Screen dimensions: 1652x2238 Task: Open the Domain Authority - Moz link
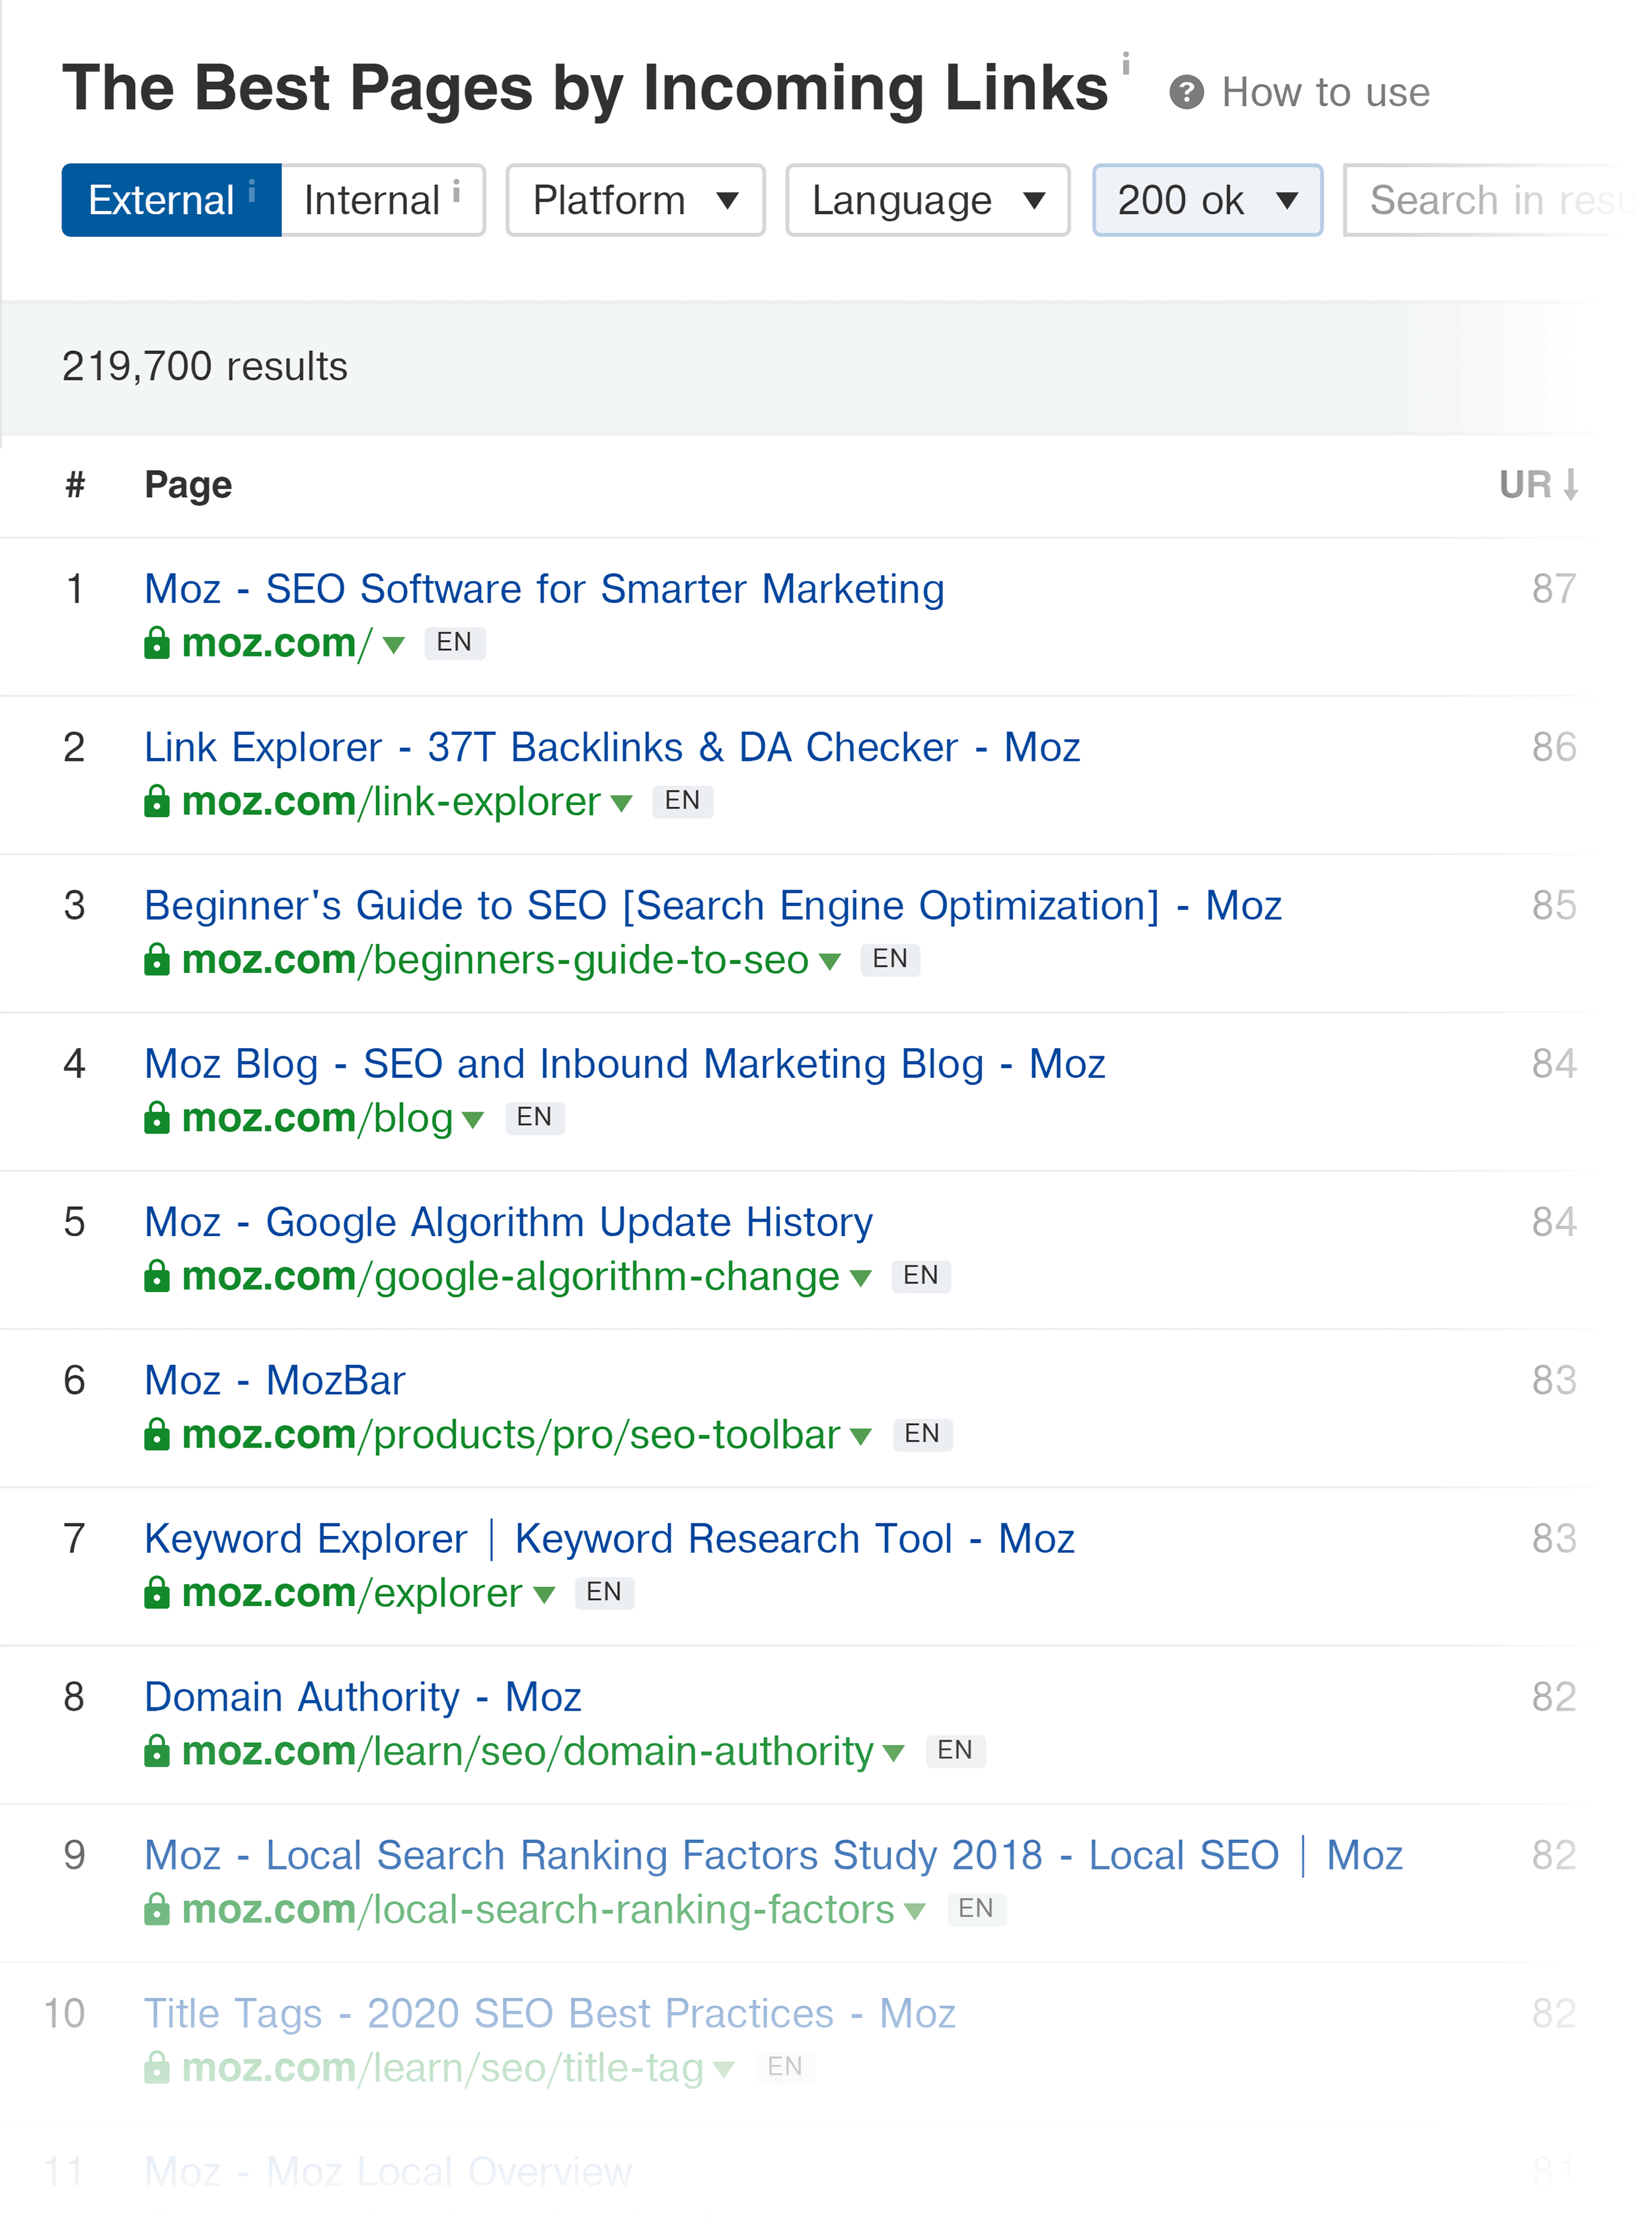[363, 1697]
